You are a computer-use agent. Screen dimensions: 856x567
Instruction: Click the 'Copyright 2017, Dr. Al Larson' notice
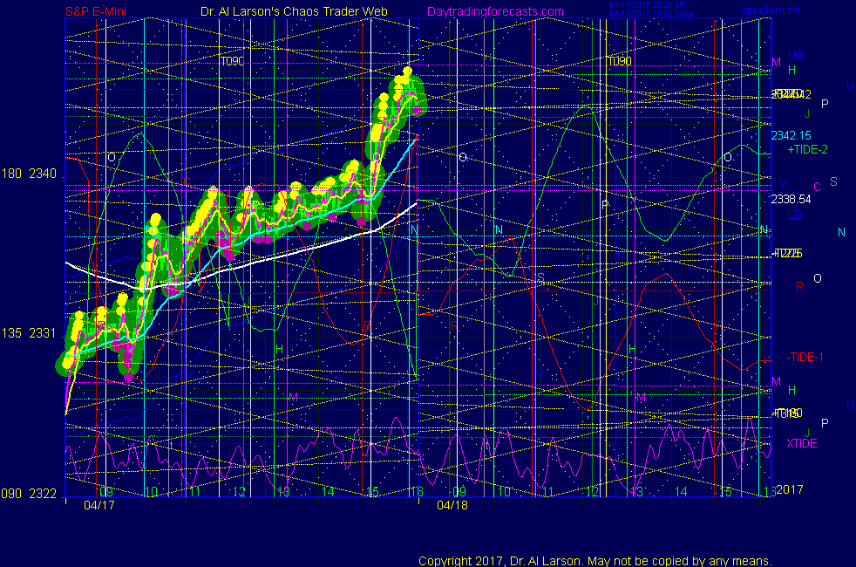(x=595, y=561)
